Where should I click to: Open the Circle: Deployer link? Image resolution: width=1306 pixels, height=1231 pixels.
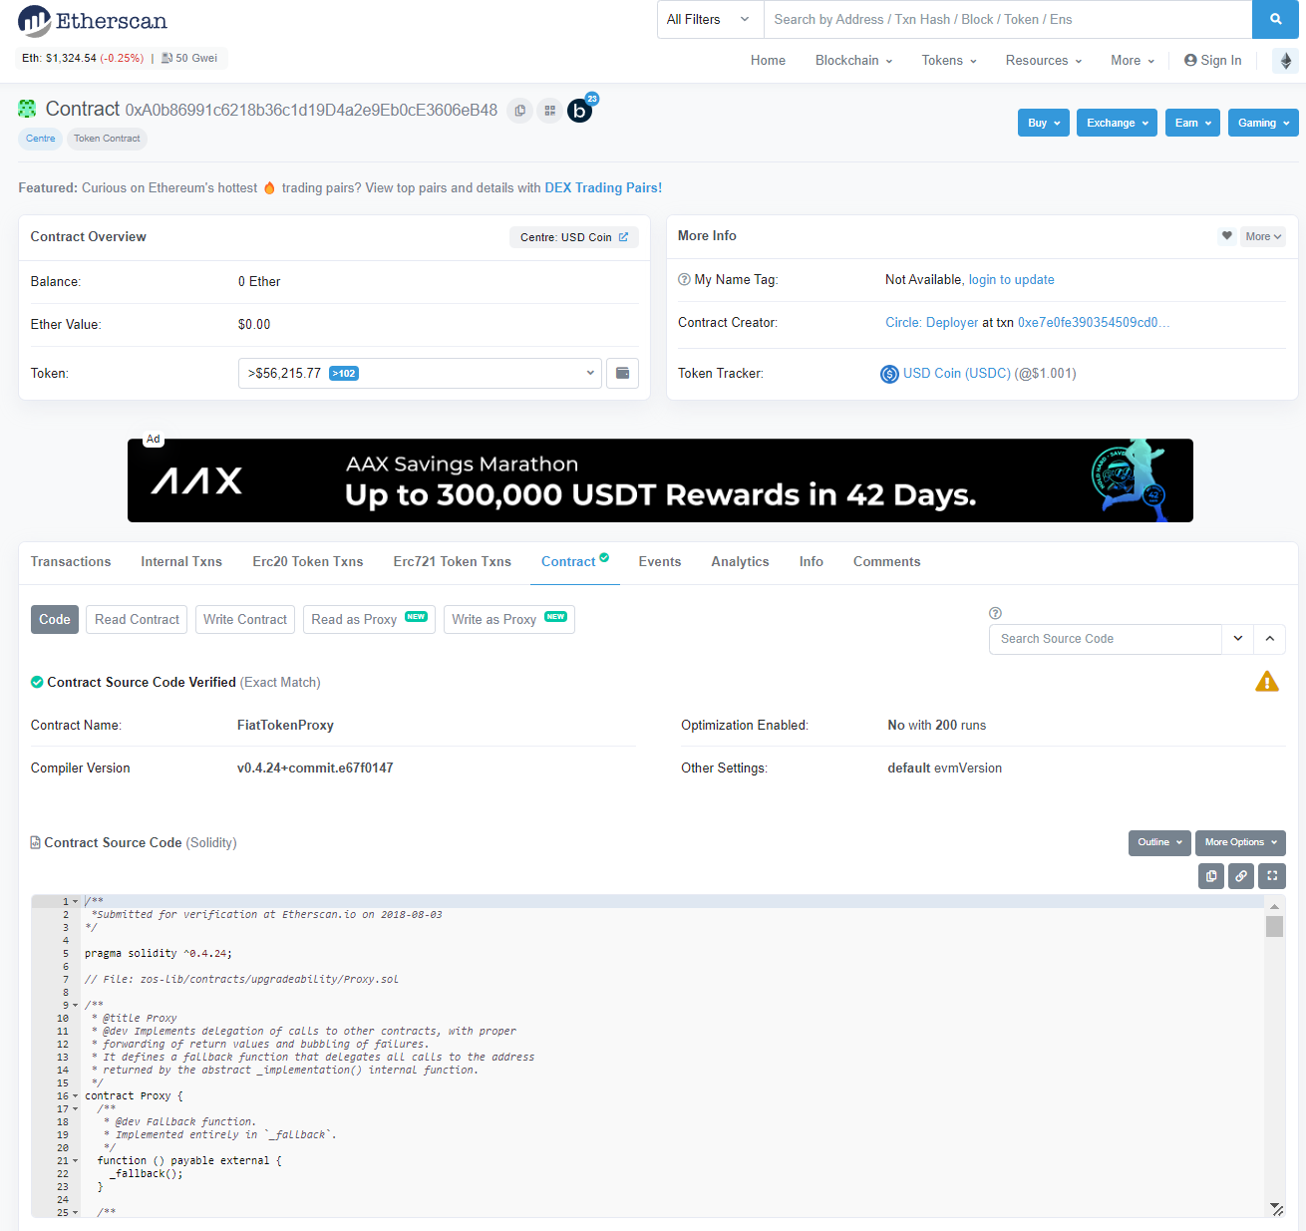(x=932, y=323)
